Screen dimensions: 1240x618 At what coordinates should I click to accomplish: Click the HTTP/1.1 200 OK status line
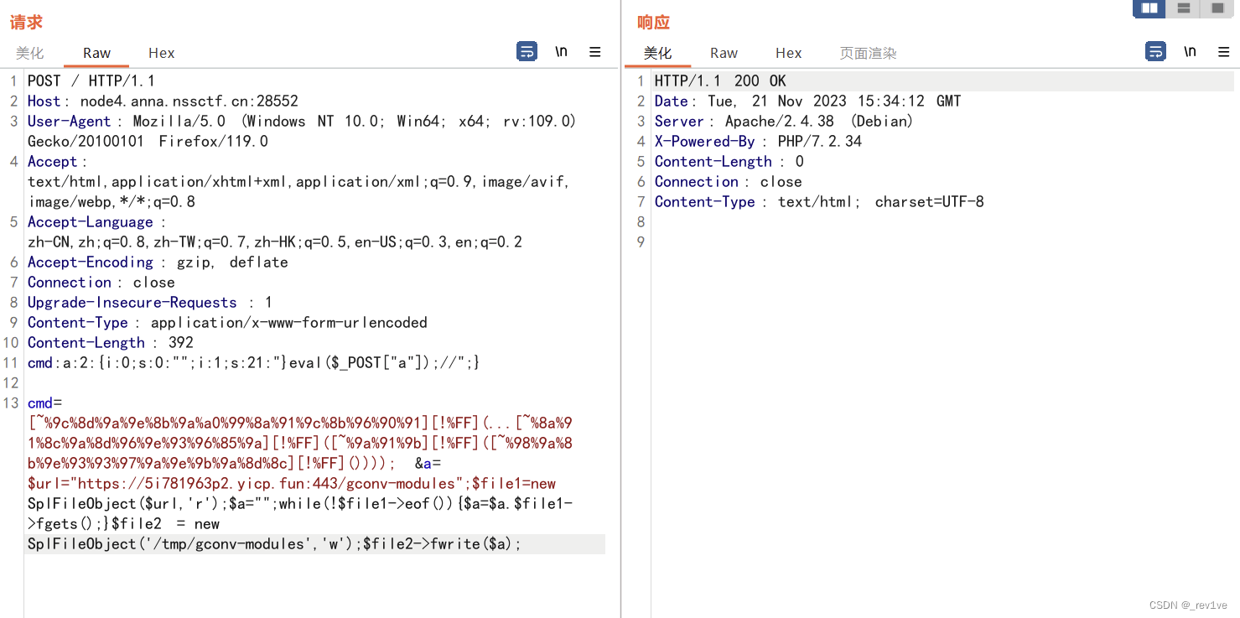pyautogui.click(x=721, y=81)
